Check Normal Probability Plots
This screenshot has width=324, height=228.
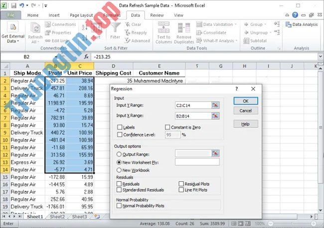tap(119, 206)
